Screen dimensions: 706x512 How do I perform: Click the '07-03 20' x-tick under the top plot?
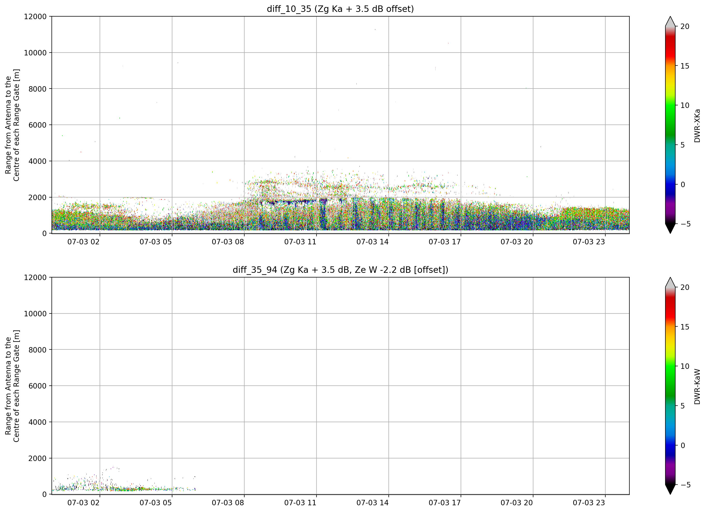pos(517,242)
